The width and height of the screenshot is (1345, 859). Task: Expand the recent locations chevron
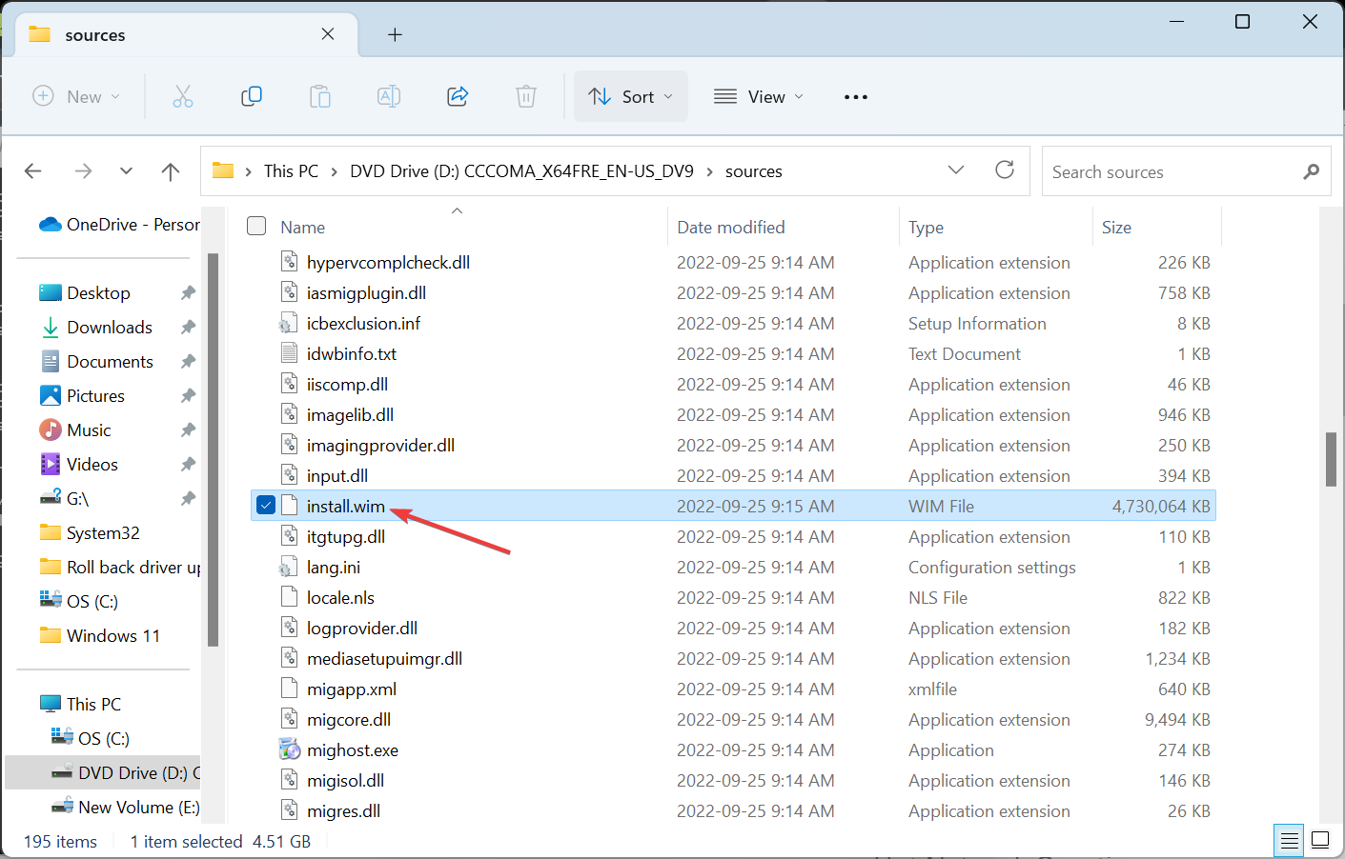point(127,171)
